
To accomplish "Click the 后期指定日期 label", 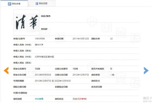I will (61, 87).
